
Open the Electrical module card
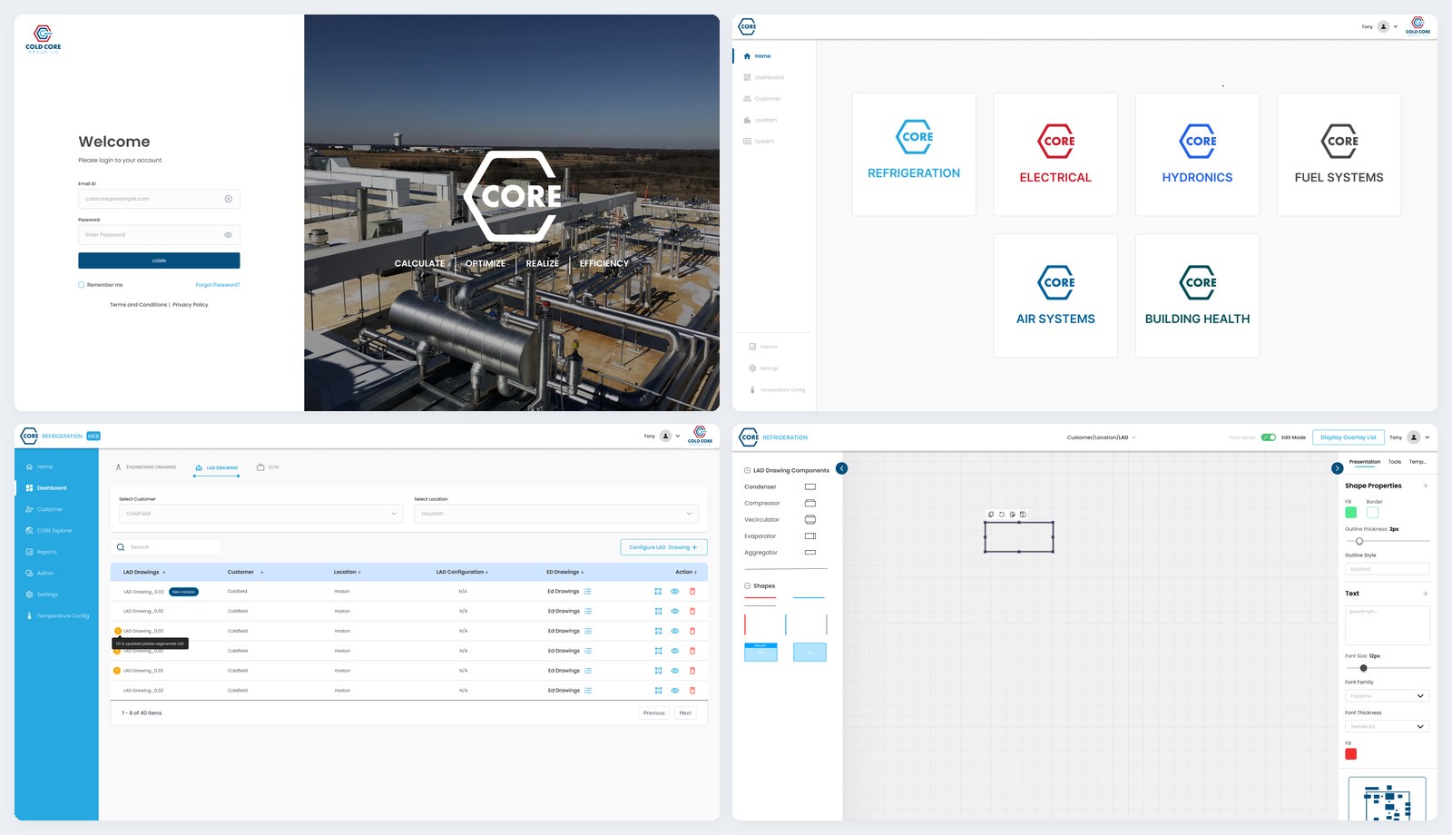1055,154
